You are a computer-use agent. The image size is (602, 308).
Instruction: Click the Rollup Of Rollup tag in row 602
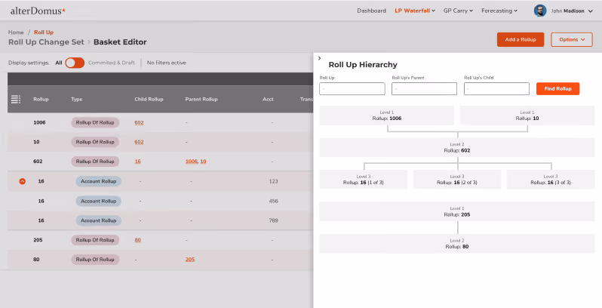tap(95, 162)
